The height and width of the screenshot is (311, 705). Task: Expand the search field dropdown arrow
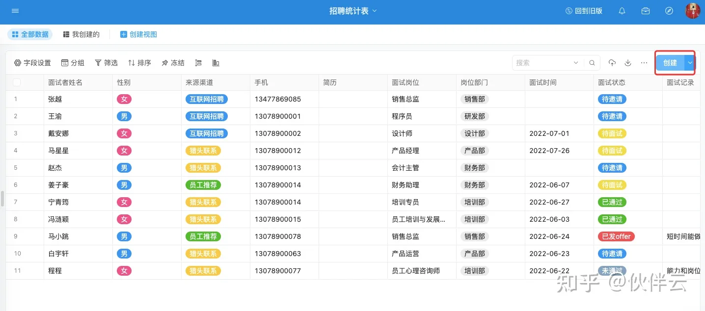(x=576, y=63)
